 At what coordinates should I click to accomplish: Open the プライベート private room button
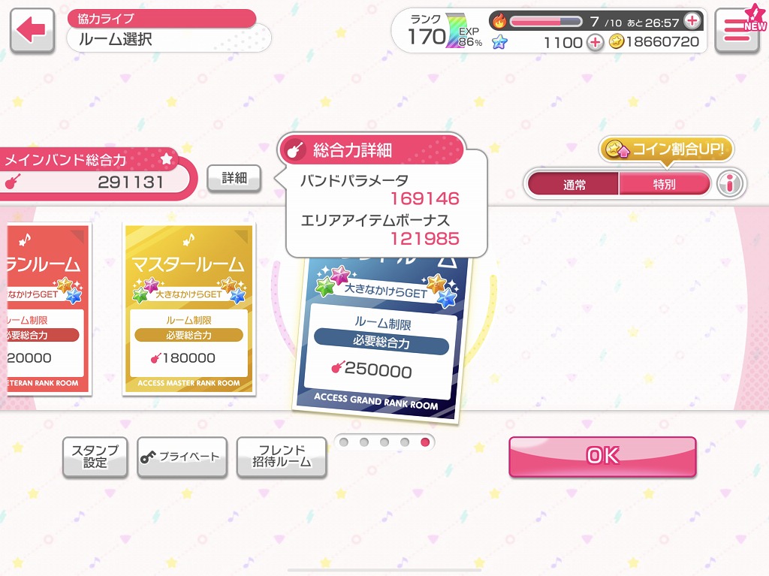[x=182, y=457]
